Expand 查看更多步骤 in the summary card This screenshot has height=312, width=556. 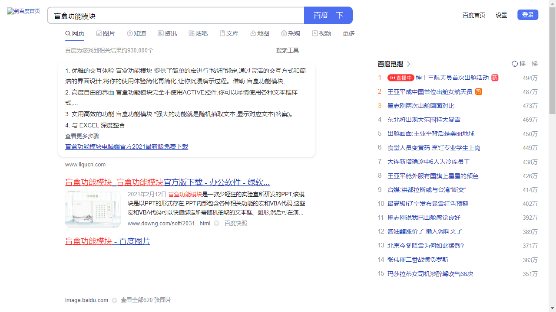(x=84, y=136)
